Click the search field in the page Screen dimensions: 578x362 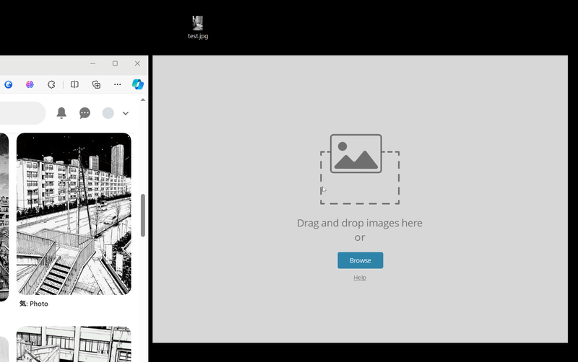22,113
